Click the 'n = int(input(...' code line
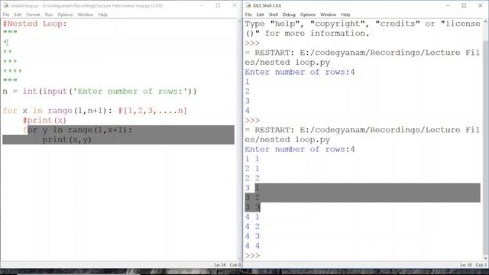 100,92
